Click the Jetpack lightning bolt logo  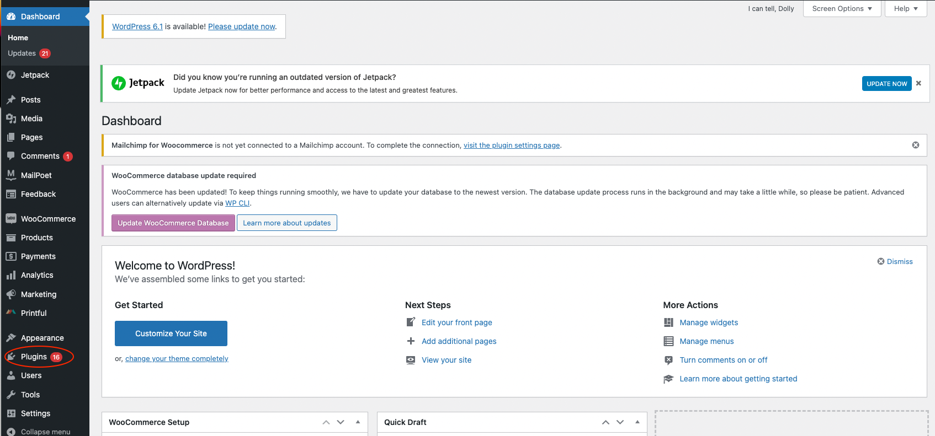pyautogui.click(x=119, y=83)
